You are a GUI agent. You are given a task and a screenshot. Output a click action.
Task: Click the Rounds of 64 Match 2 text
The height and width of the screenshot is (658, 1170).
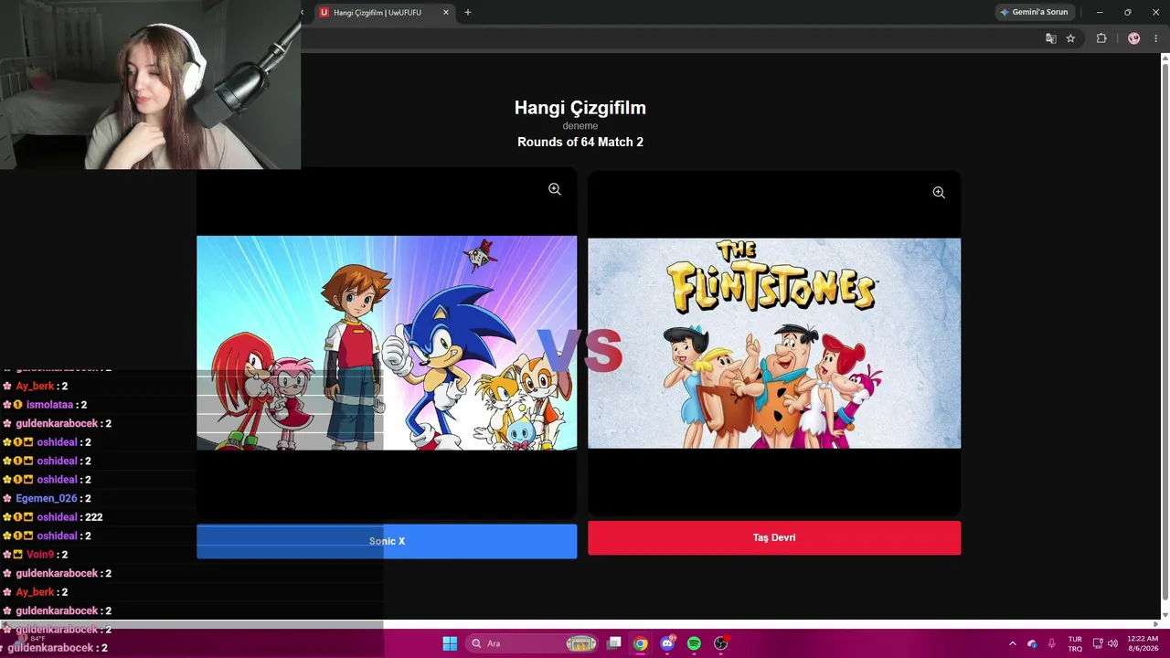click(x=580, y=142)
